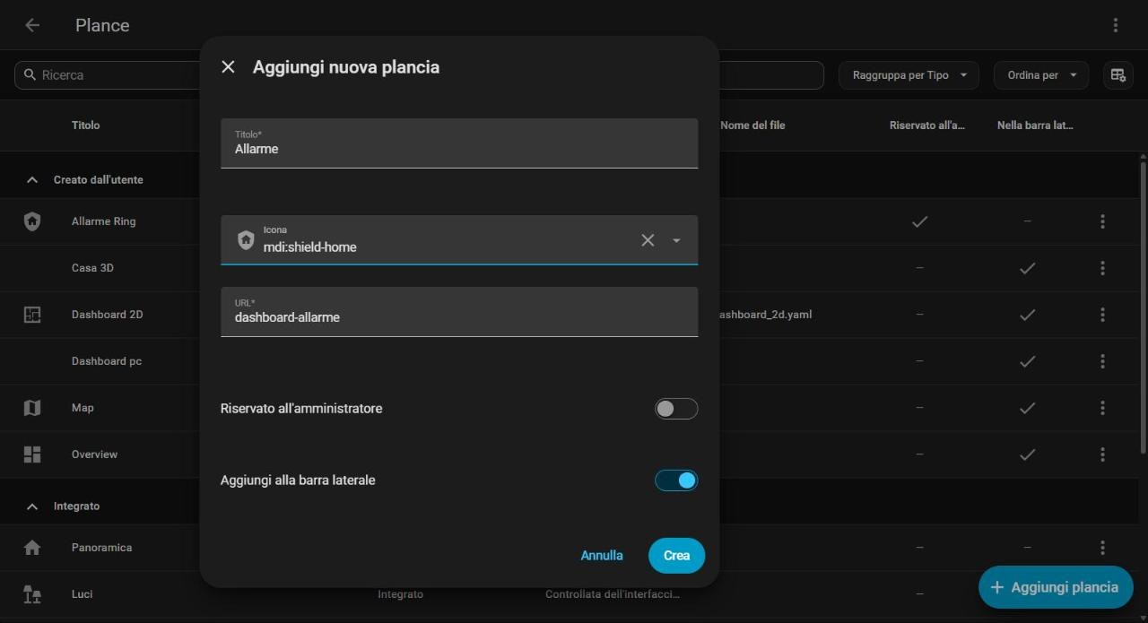
Task: Open table settings icon beside Ordina per
Action: pyautogui.click(x=1118, y=75)
